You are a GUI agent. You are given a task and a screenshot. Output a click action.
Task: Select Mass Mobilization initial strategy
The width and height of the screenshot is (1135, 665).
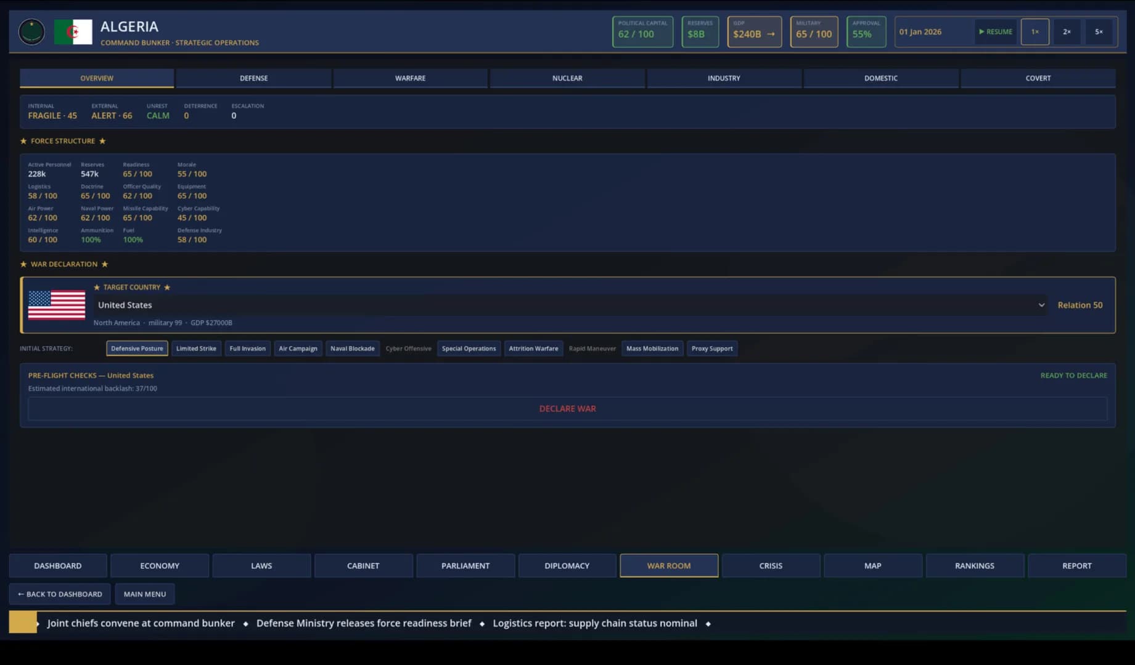click(652, 349)
